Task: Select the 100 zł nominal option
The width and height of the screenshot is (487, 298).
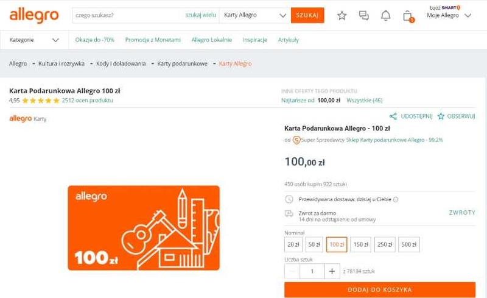Action: [337, 244]
